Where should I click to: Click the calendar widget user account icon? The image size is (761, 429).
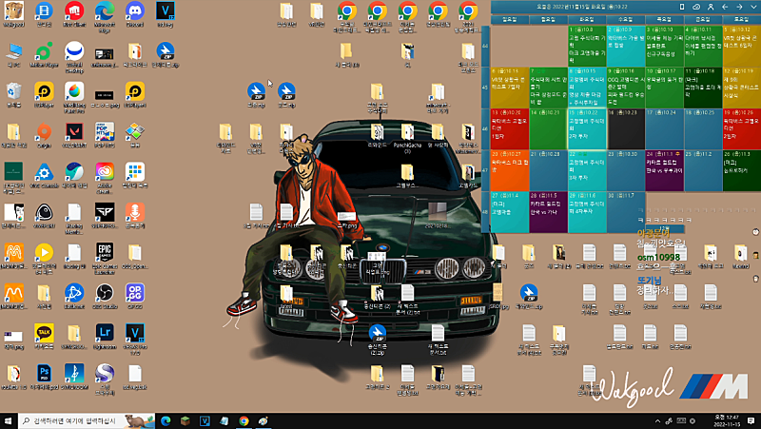click(x=710, y=7)
